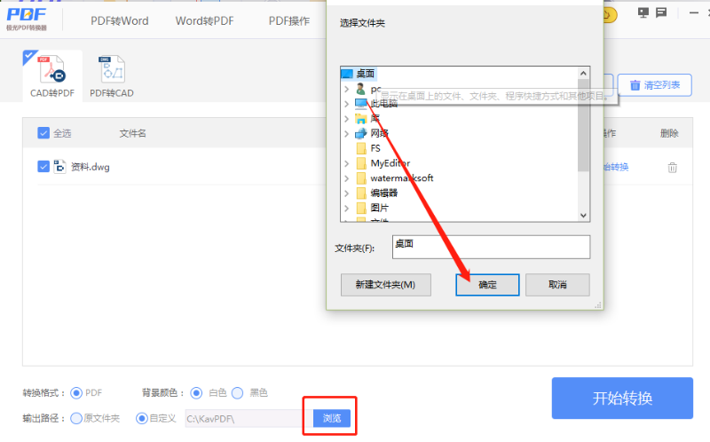Select the FS folder name
710x442 pixels.
tap(375, 148)
